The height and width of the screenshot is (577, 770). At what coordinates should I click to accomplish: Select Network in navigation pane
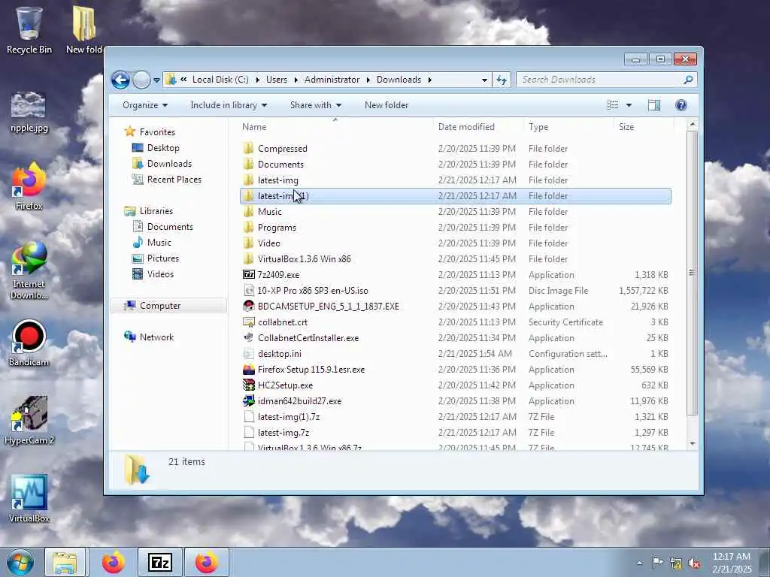pyautogui.click(x=156, y=337)
